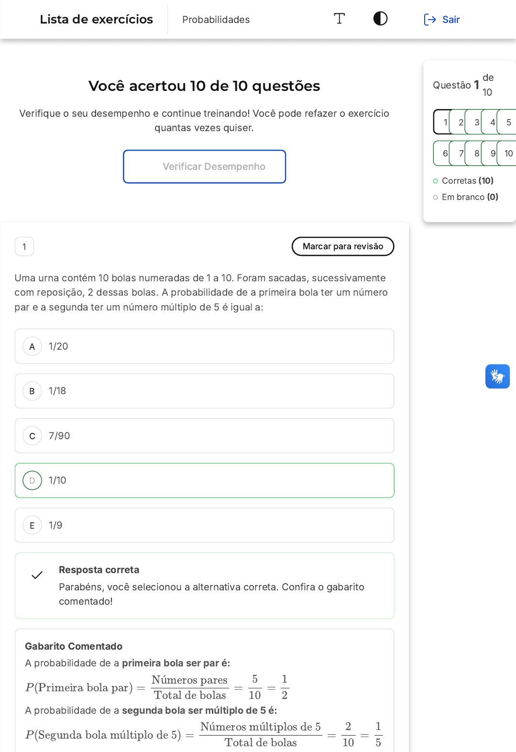Screen dimensions: 516x752
Task: Open the sign language accessibility widget
Action: 497,376
